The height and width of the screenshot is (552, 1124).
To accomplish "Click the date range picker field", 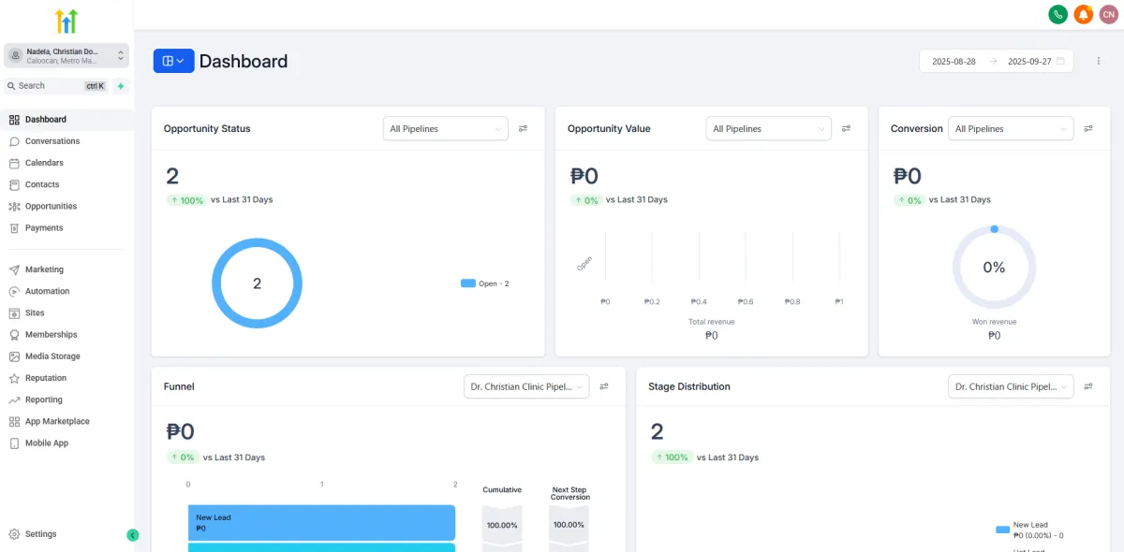I will (x=997, y=61).
